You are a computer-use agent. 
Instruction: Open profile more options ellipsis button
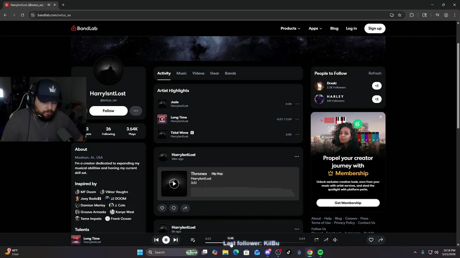click(x=136, y=111)
